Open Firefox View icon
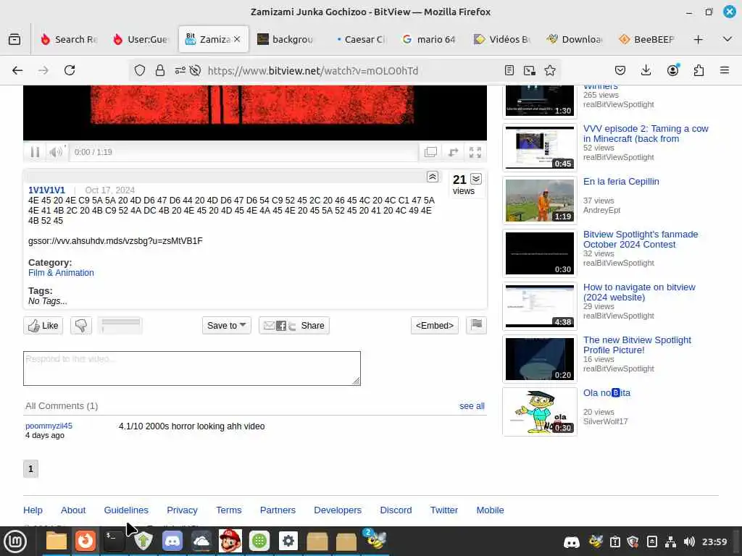This screenshot has width=742, height=556. [14, 39]
